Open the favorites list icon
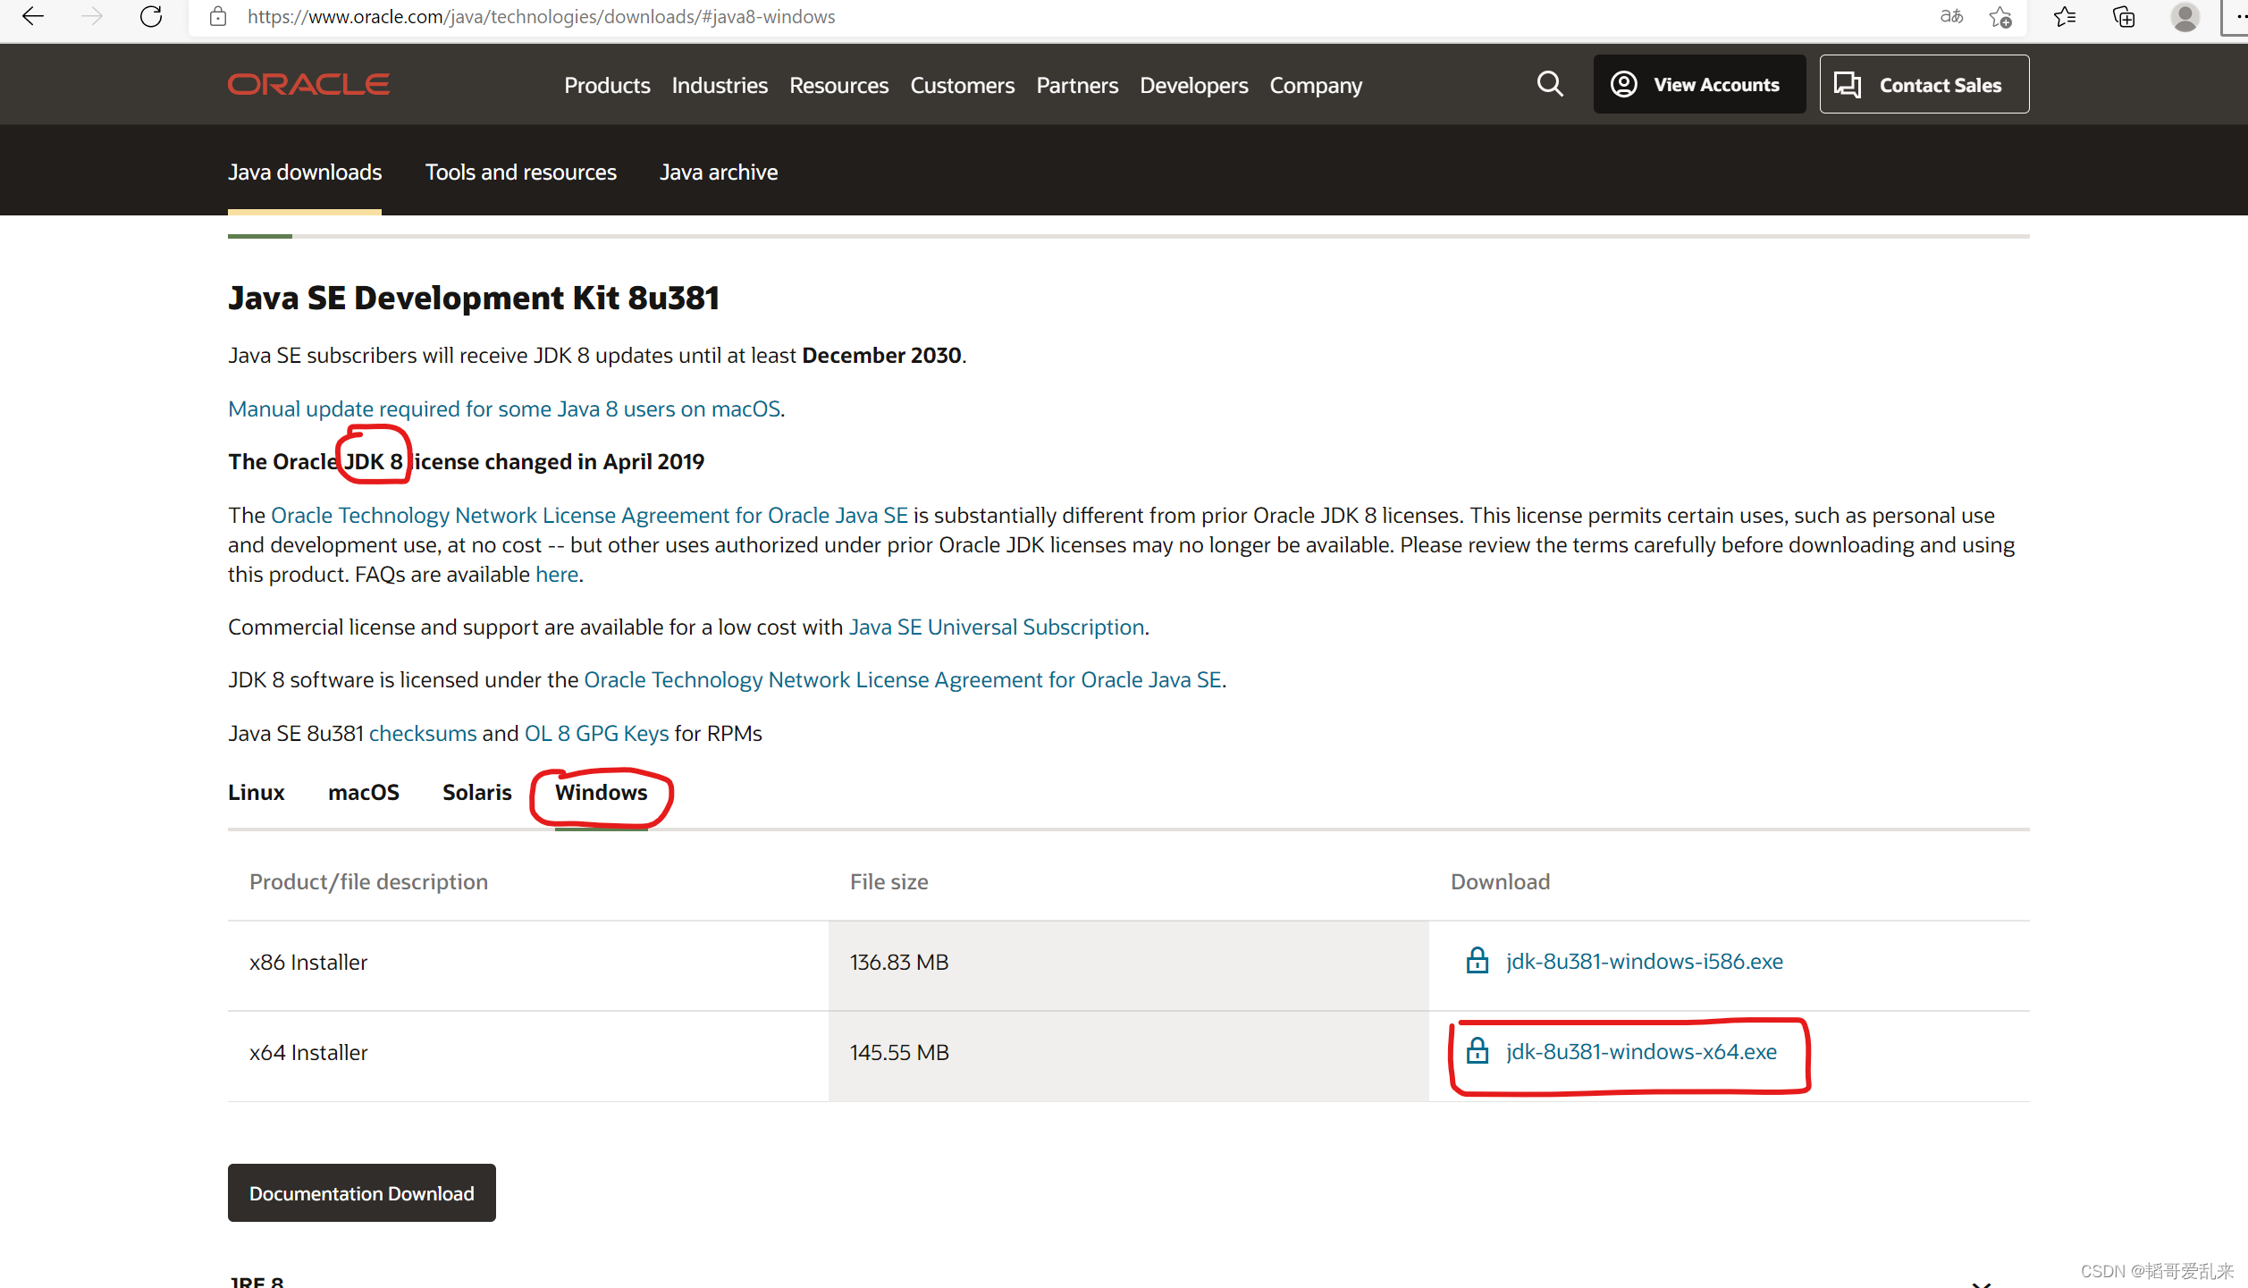The width and height of the screenshot is (2248, 1288). click(x=2065, y=16)
